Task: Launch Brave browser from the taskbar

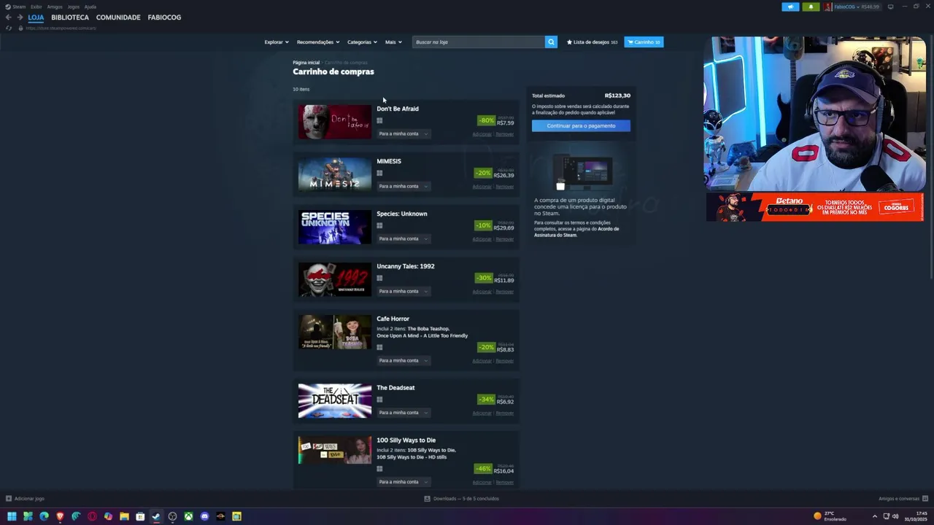Action: pyautogui.click(x=60, y=516)
